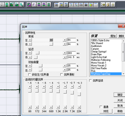Viewport: 125px width, 116px height.
Task: Click right arrow of left 衰减 slider
Action: coord(64,40)
